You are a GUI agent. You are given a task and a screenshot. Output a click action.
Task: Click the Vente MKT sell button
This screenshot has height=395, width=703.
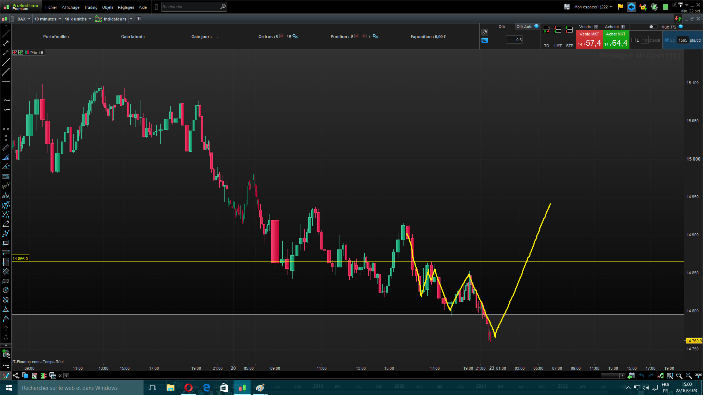(x=589, y=39)
